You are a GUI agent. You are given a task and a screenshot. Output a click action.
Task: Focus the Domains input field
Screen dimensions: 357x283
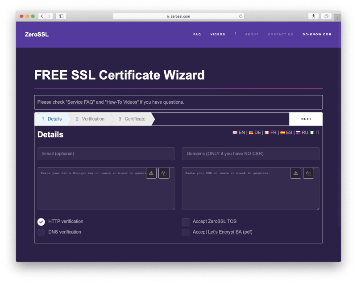point(251,154)
